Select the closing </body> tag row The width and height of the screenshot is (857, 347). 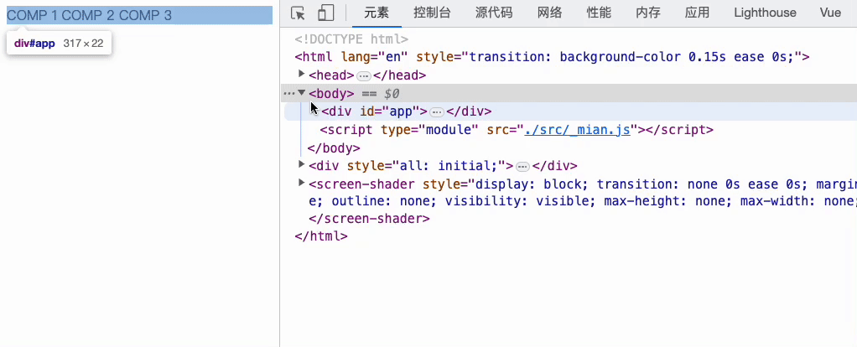pos(334,148)
